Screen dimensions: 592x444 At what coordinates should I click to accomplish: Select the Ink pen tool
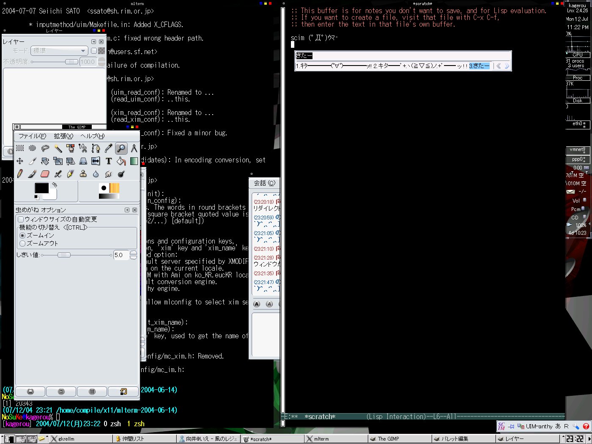click(71, 174)
